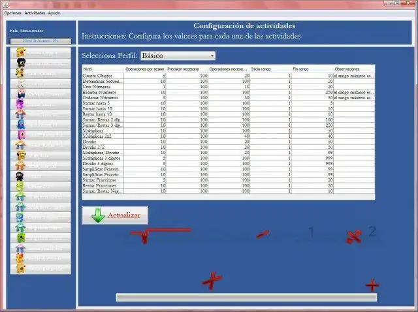Select the Sumar/Restar Neg row name

pyautogui.click(x=103, y=191)
